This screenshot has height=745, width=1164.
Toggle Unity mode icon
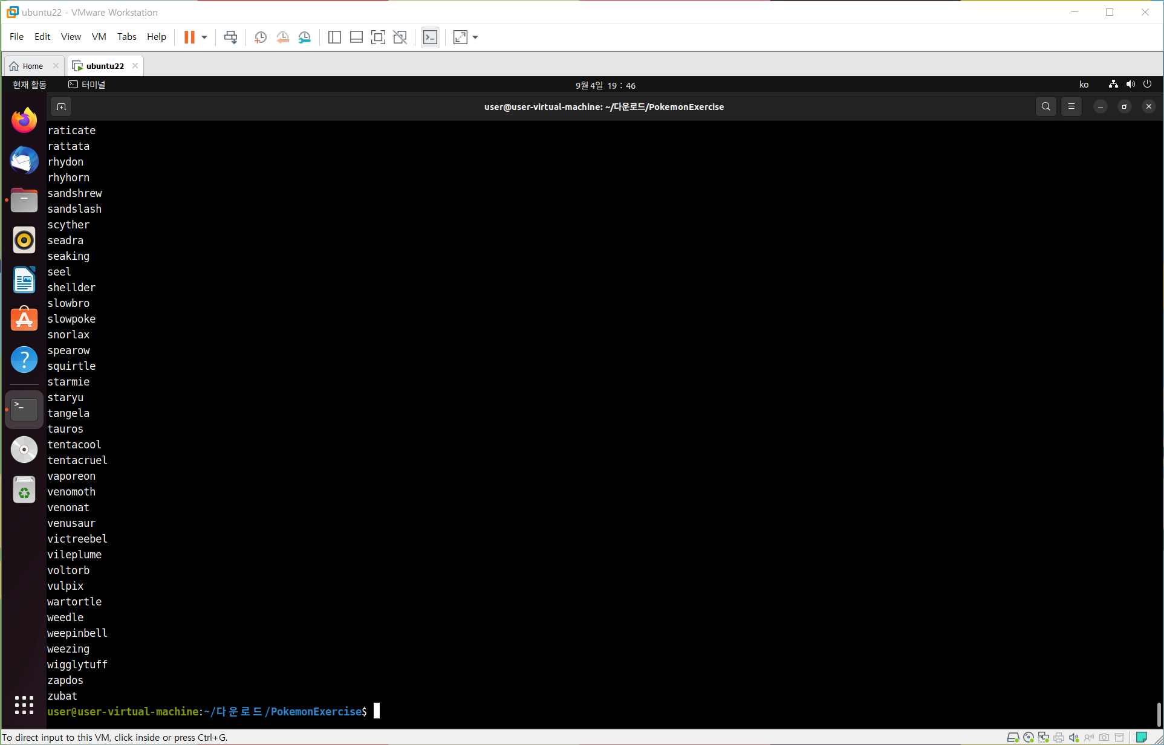click(400, 37)
